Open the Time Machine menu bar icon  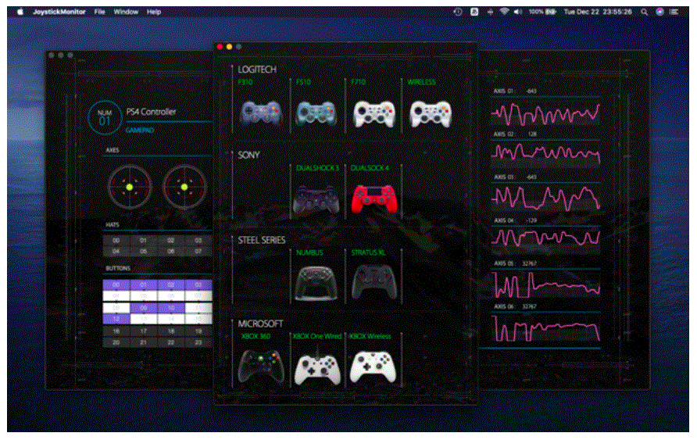coord(458,12)
